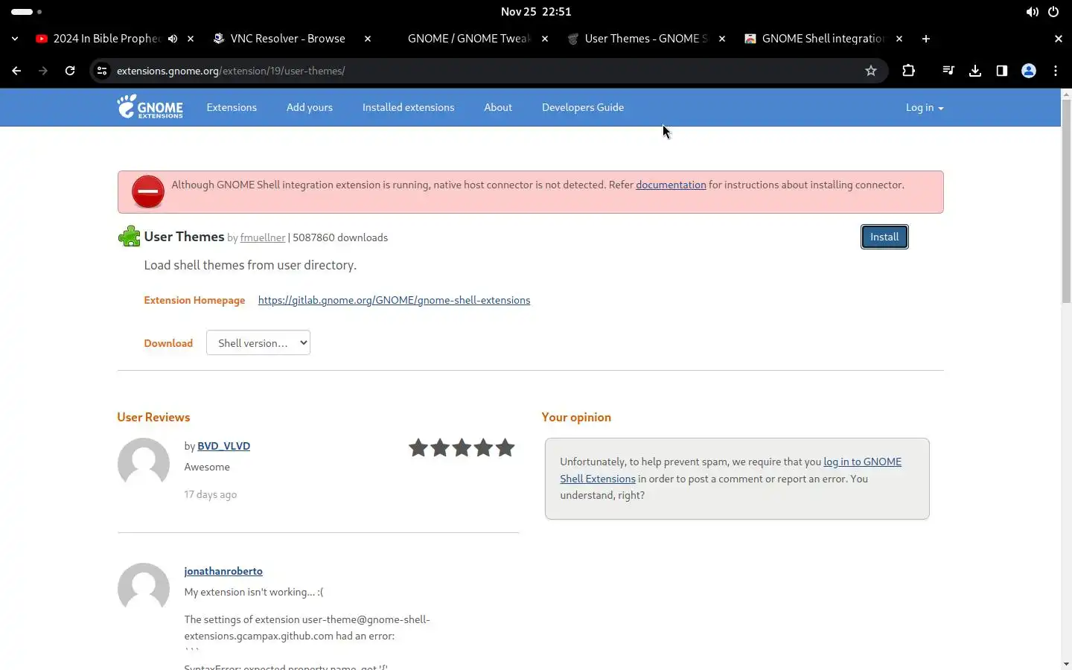
Task: Open the downloads icon in toolbar
Action: tap(975, 71)
